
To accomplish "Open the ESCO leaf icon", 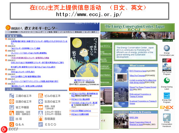I will (41, 124).
